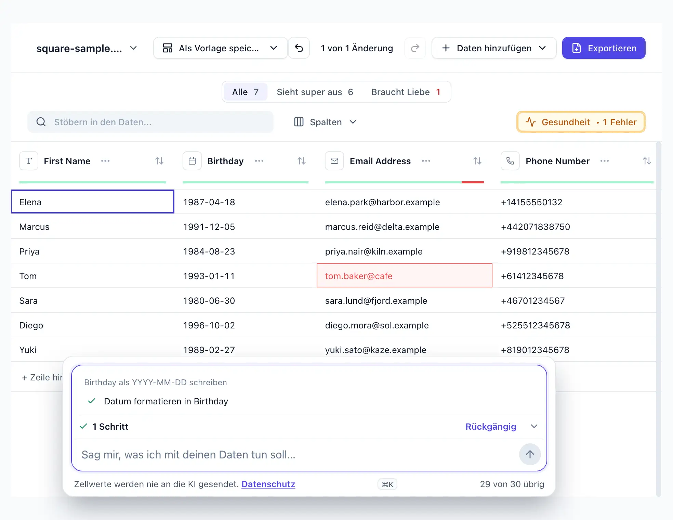This screenshot has width=673, height=520.
Task: Open the Als Vorlage speichern dropdown
Action: [x=220, y=48]
